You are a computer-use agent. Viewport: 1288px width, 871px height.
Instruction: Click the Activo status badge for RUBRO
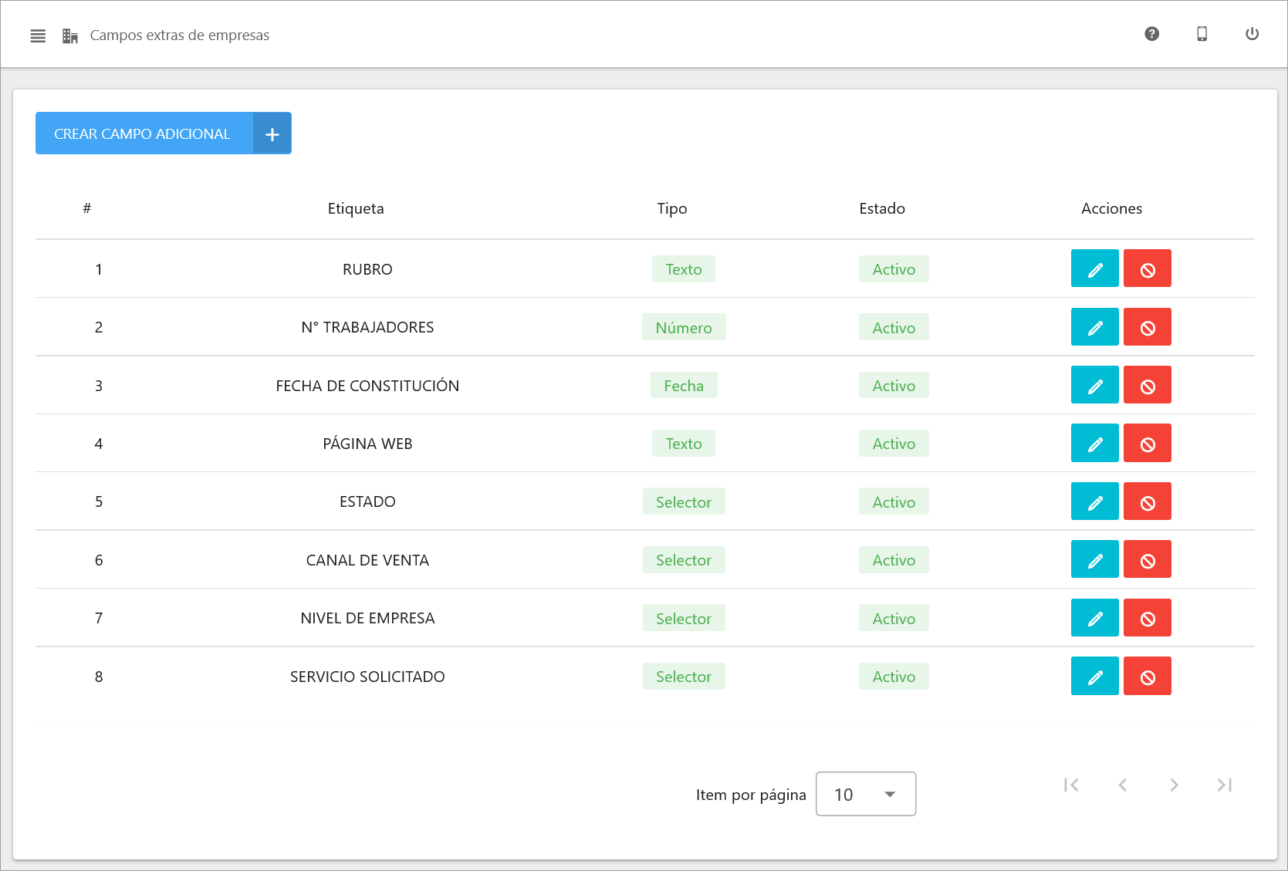pos(894,269)
